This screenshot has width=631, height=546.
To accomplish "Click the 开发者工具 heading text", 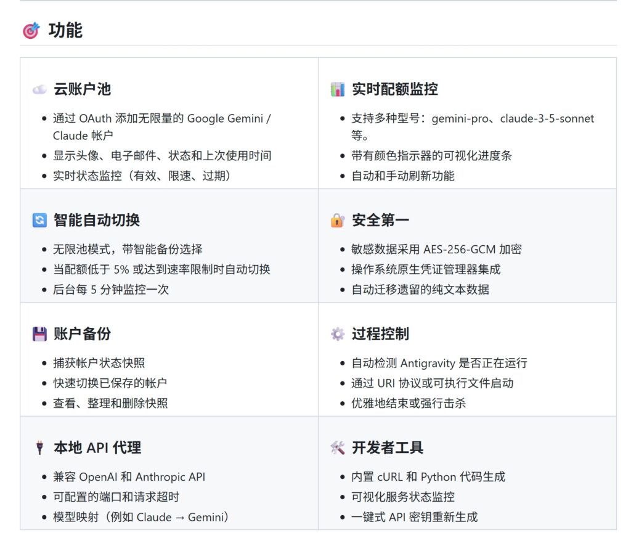I will point(388,448).
